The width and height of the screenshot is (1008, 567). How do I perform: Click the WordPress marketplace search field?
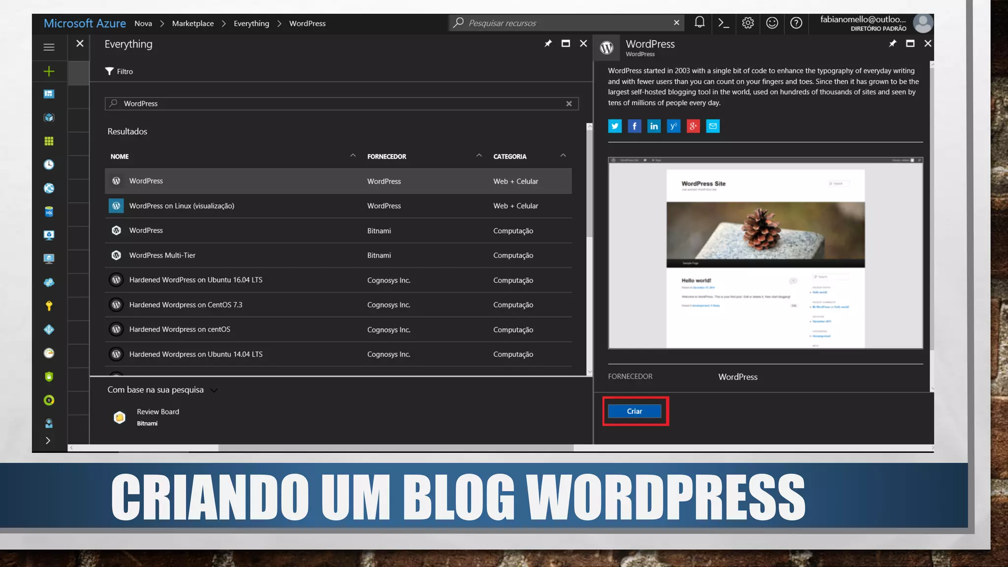point(342,103)
